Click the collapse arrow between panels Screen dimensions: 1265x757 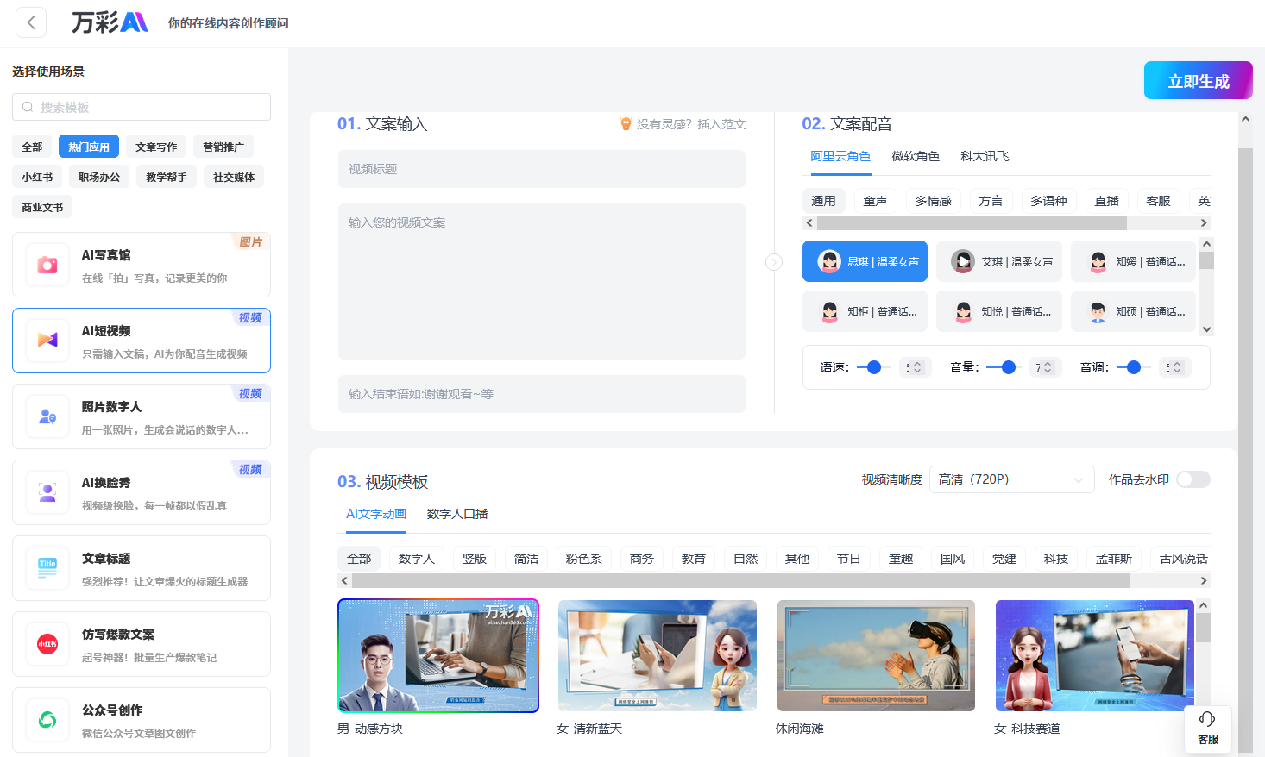click(x=774, y=262)
